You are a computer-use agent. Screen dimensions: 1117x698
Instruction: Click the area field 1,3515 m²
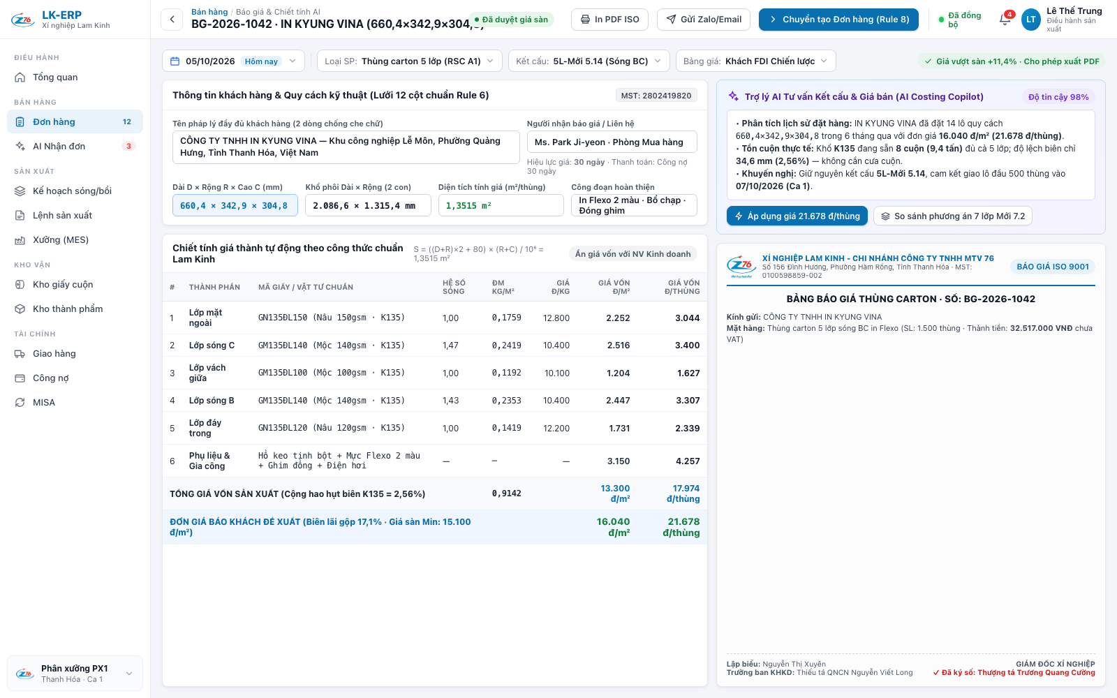[x=501, y=205]
